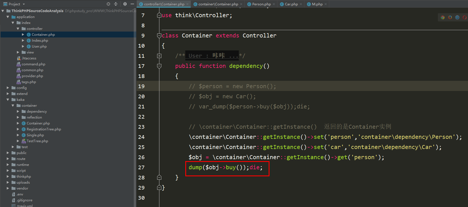Viewport: 468px width, 207px height.
Task: Select the uploads folder
Action: [23, 182]
